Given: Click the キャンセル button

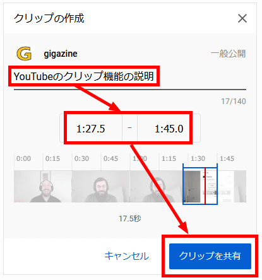Looking at the screenshot, I should [127, 256].
